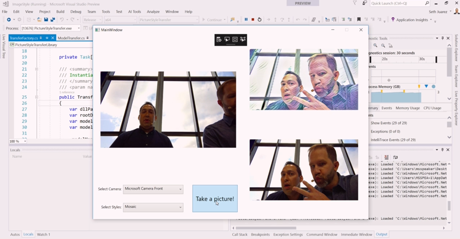Click the Take a picture! button
This screenshot has height=239, width=460.
(215, 199)
